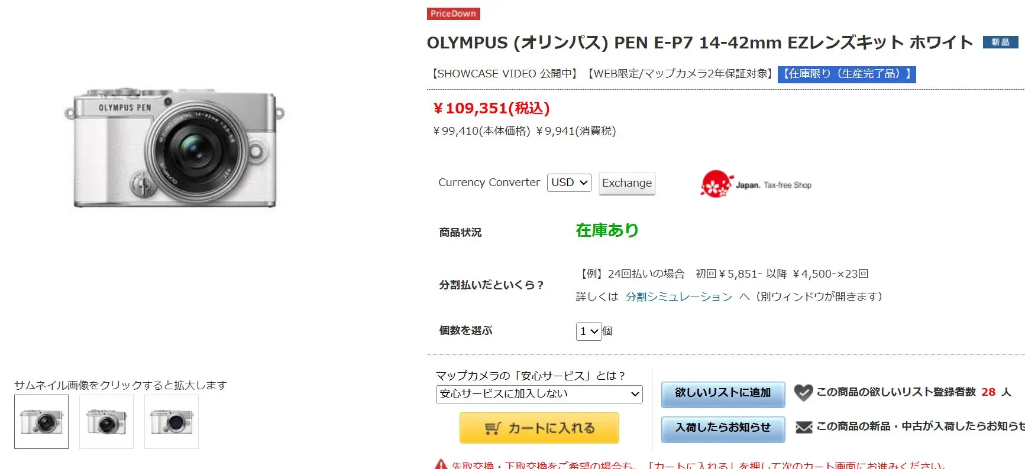Open the USD currency dropdown
This screenshot has width=1025, height=469.
(x=569, y=183)
